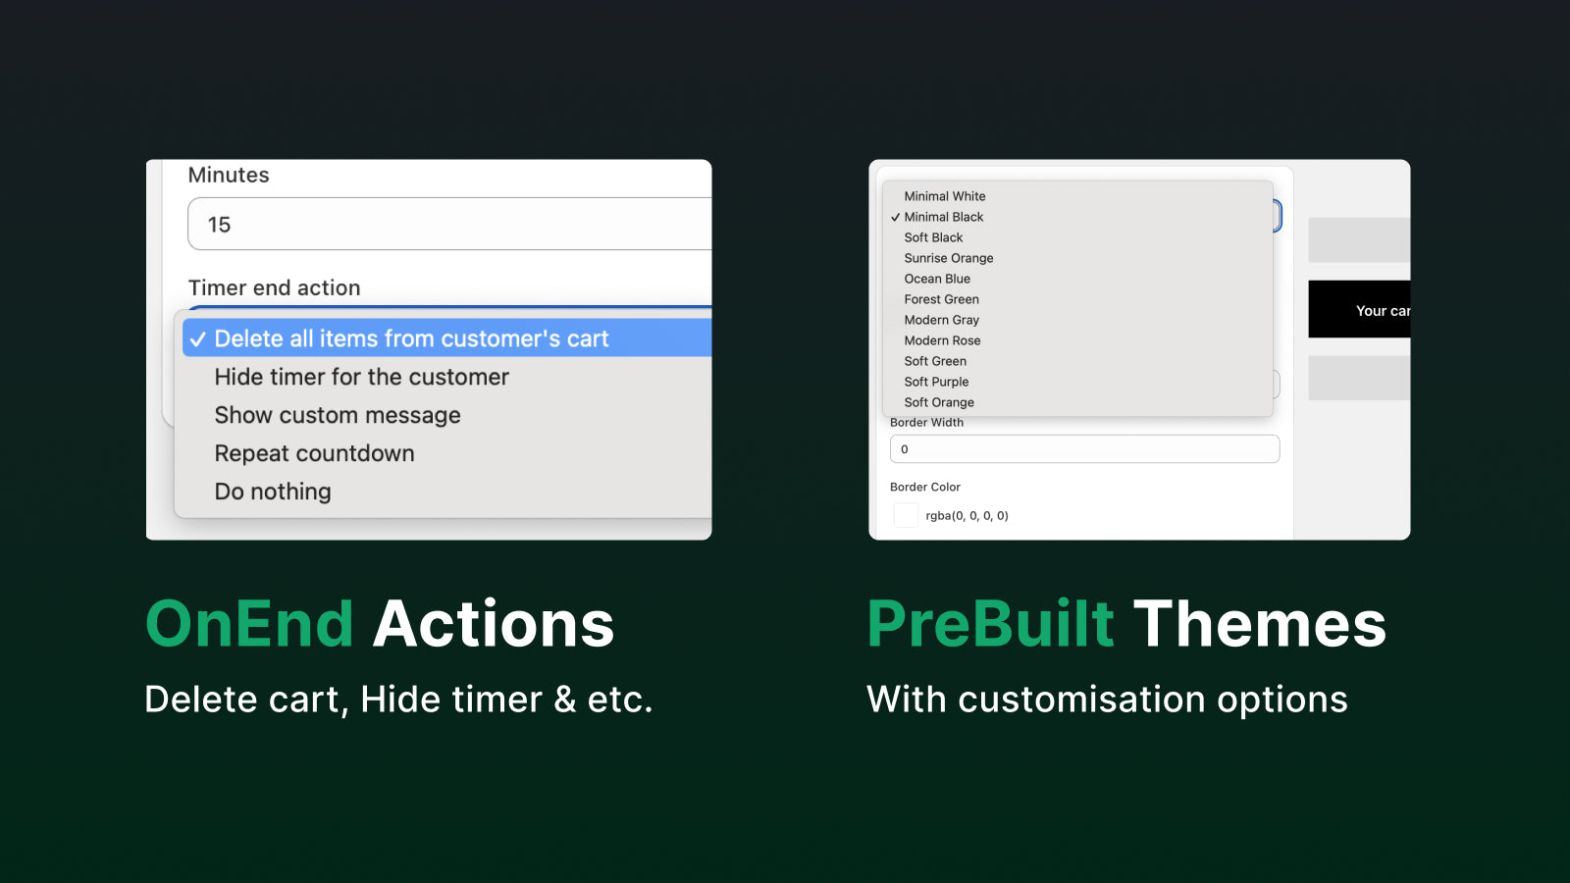The image size is (1570, 883).
Task: Open the Border Color swatch next to rgba(0,0,0,0)
Action: coord(905,514)
